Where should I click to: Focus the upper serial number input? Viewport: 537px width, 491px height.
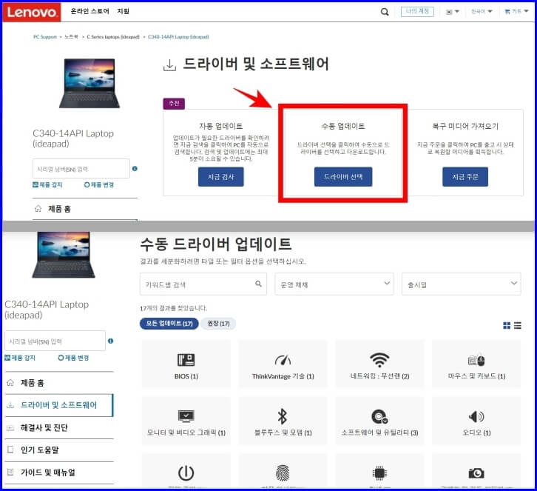pos(81,169)
